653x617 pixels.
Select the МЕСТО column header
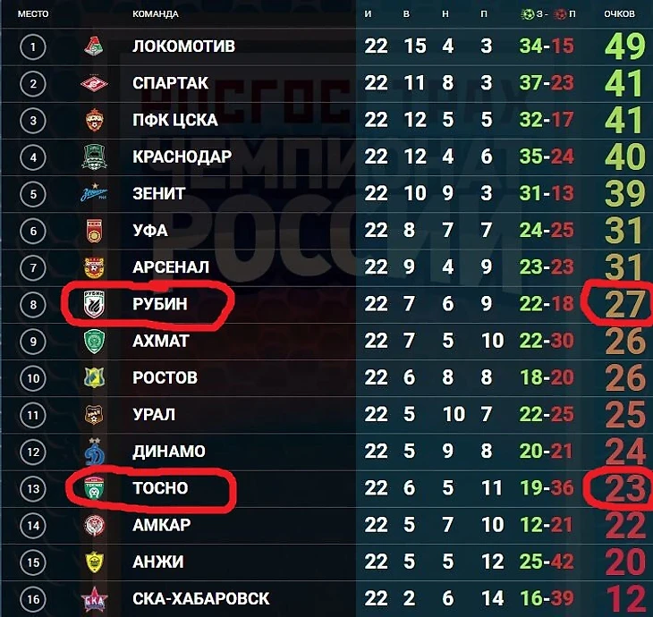[x=33, y=13]
